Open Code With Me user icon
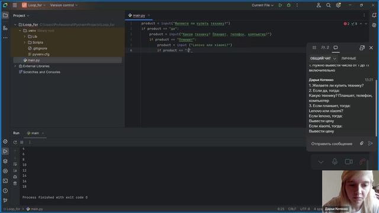379x213 pixels. (319, 5)
